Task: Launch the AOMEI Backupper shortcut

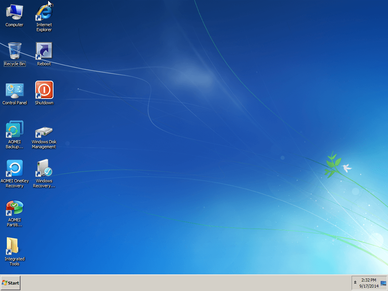Action: [x=14, y=135]
